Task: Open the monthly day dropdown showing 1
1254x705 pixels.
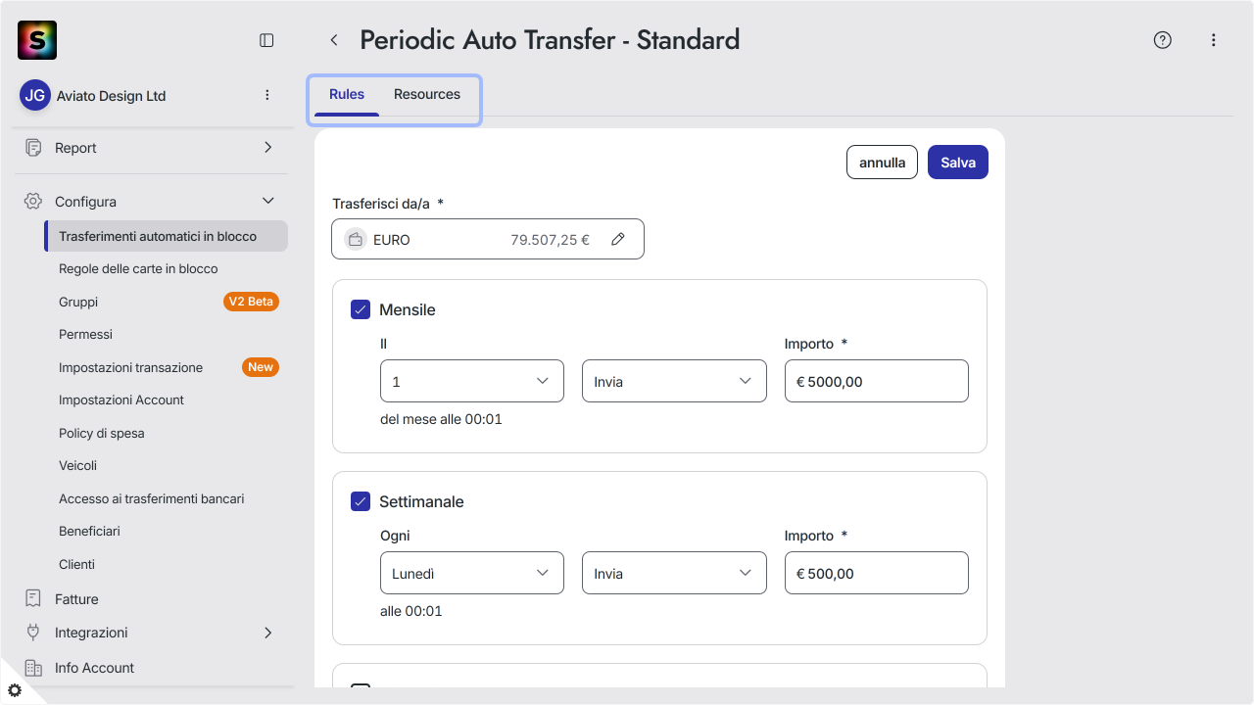Action: (x=472, y=381)
